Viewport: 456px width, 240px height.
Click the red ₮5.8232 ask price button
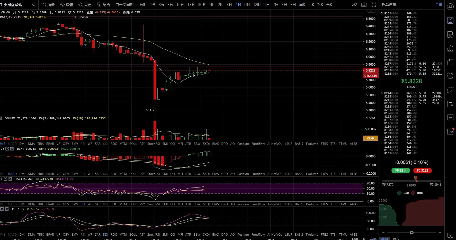click(x=422, y=171)
